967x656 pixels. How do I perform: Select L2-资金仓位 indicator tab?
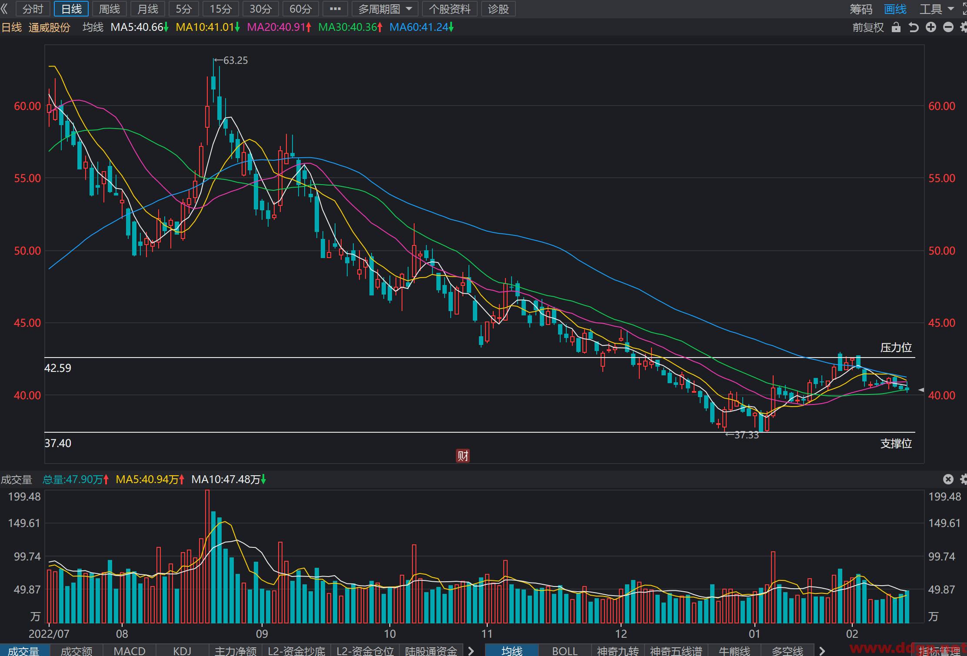[x=365, y=651]
